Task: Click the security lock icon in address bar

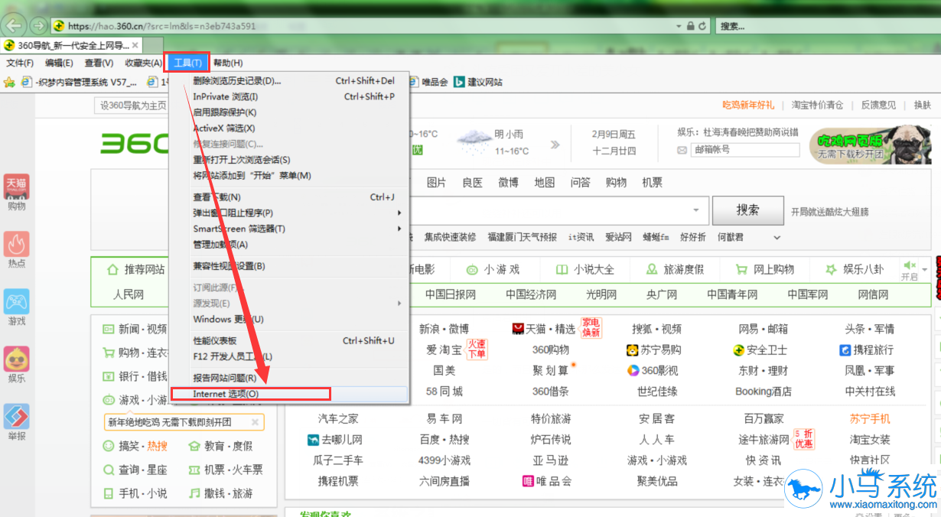Action: [691, 25]
